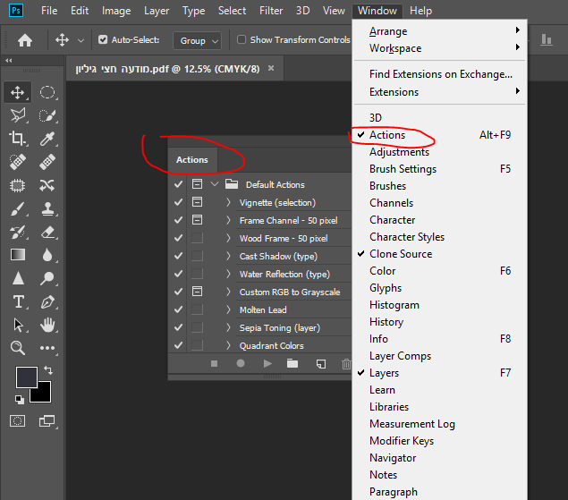Screen dimensions: 568x500
Task: Expand Vignette (selection) action steps
Action: 228,202
